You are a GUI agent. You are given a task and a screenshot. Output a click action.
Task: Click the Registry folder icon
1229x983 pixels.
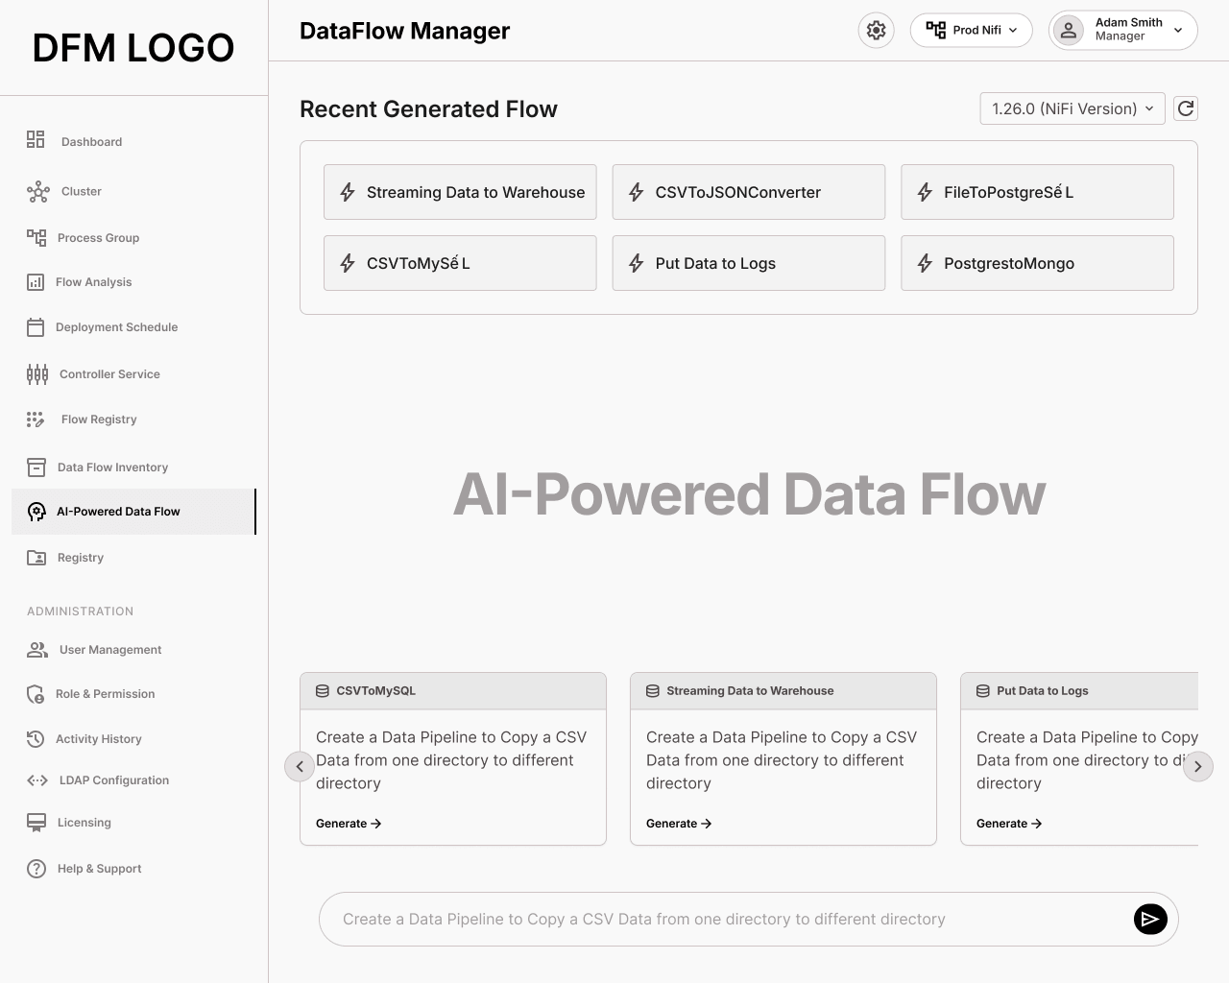point(36,558)
